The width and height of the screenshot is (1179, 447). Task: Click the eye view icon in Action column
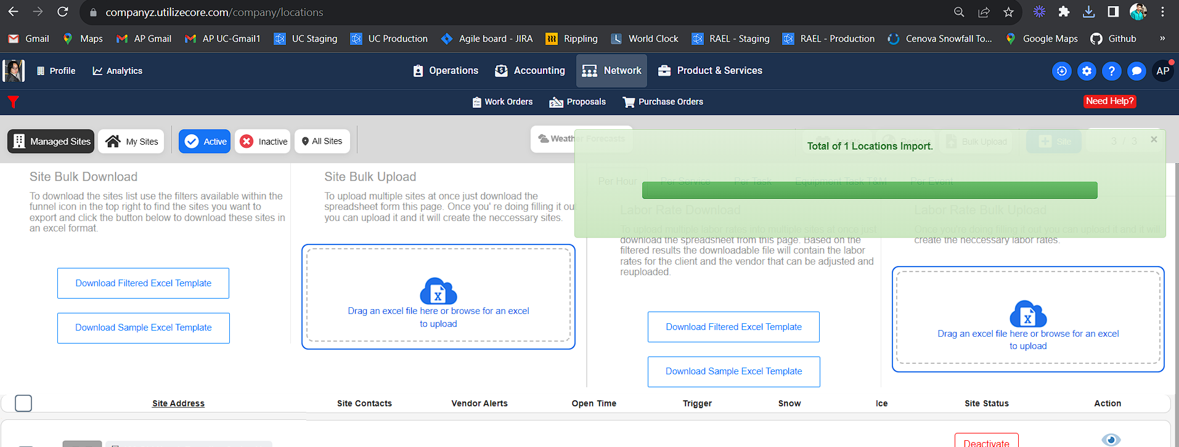pos(1111,440)
